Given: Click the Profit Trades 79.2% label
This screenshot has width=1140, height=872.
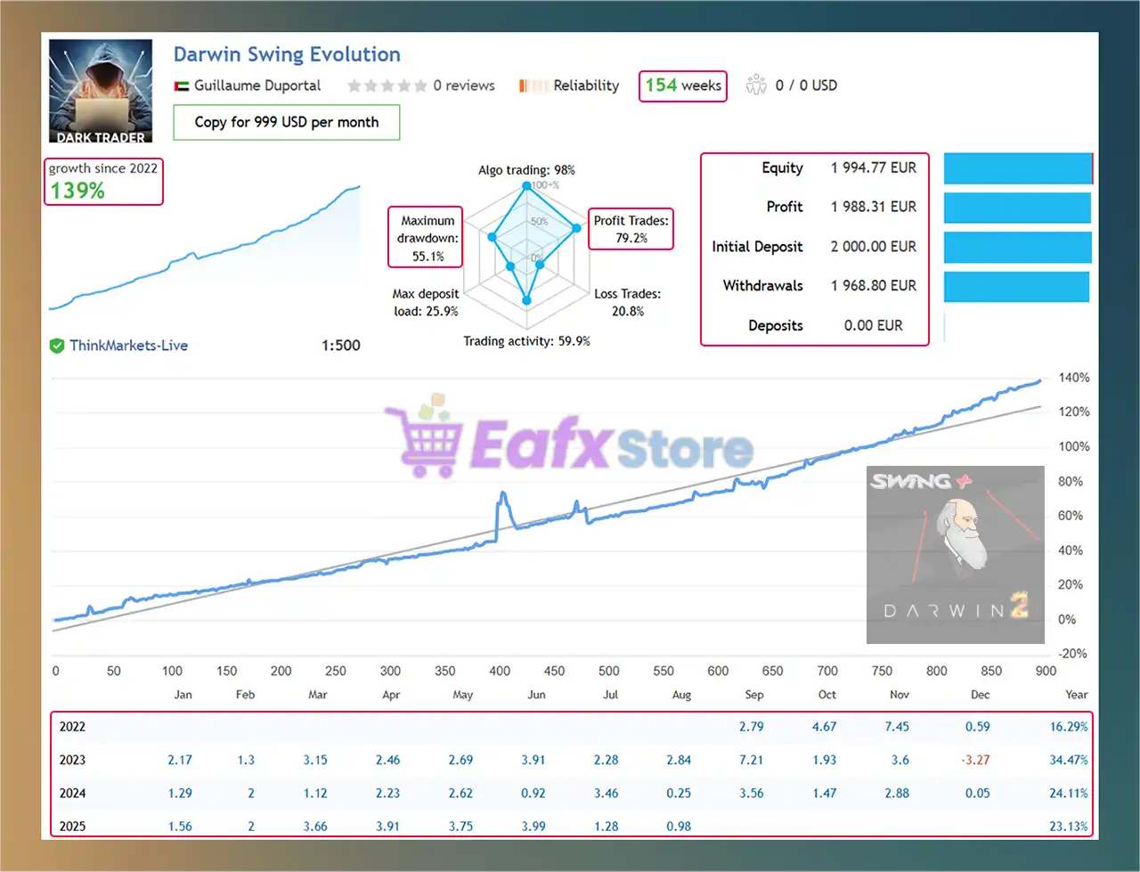Looking at the screenshot, I should point(631,229).
